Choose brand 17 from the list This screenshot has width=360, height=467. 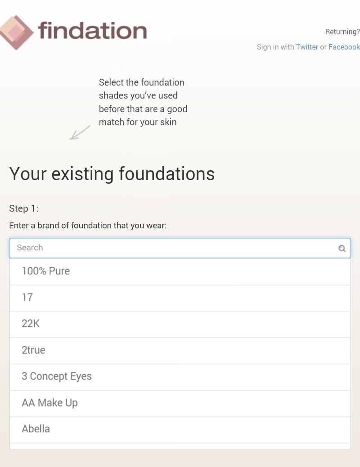(x=27, y=297)
